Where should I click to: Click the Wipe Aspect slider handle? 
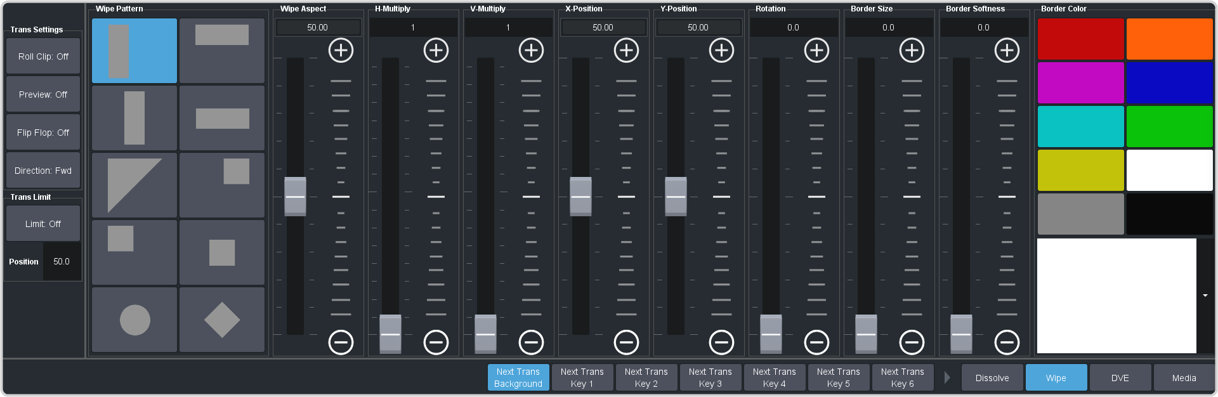coord(295,197)
